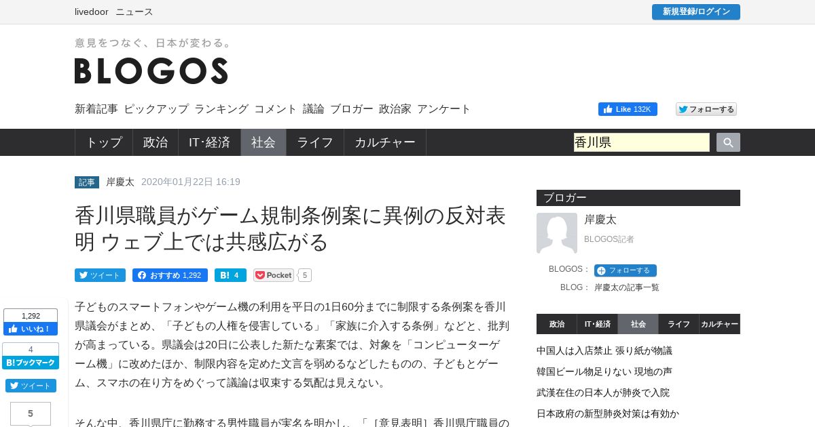The width and height of the screenshot is (815, 427).
Task: Open ニュース link in top bar
Action: pyautogui.click(x=134, y=12)
